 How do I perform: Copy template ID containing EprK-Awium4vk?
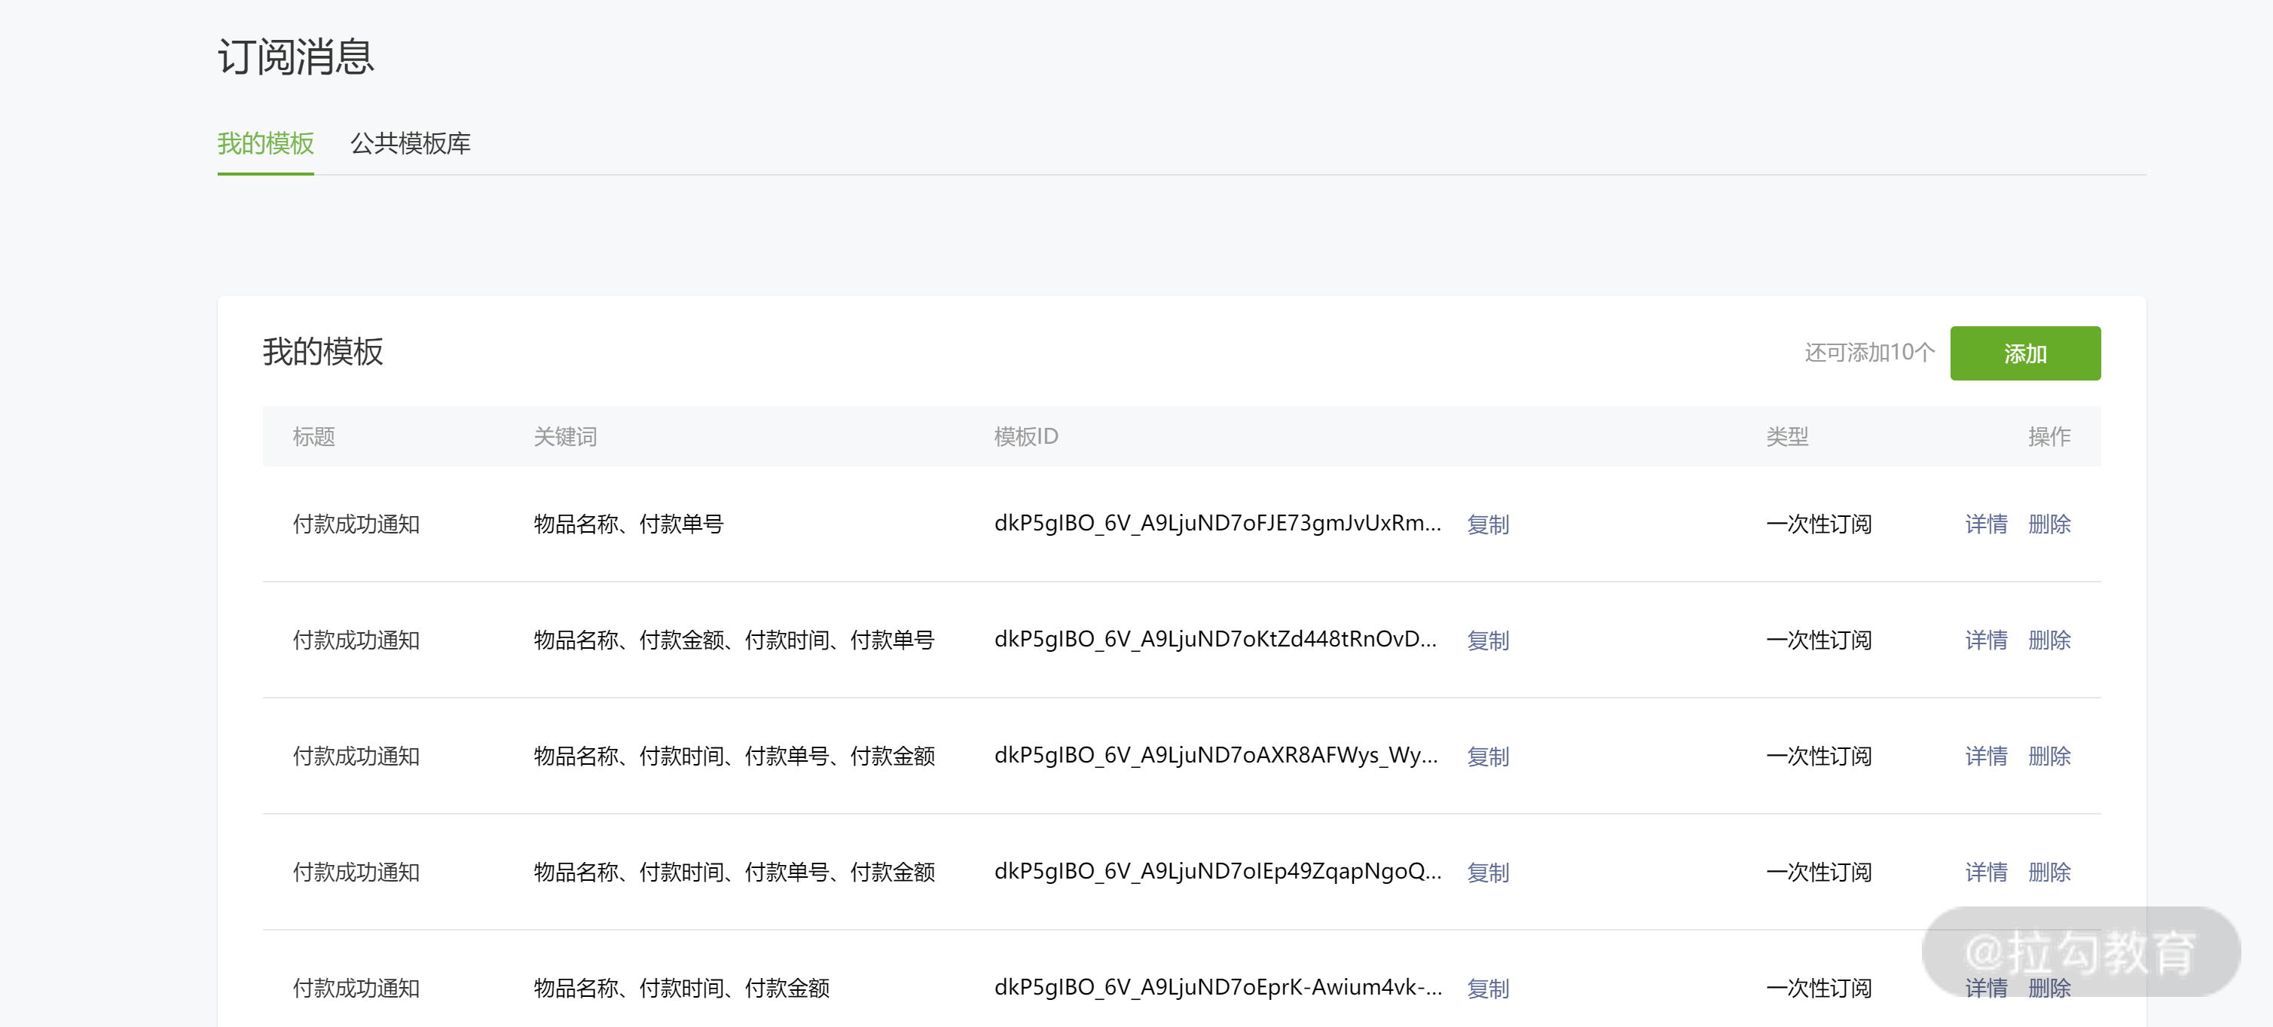pos(1488,988)
